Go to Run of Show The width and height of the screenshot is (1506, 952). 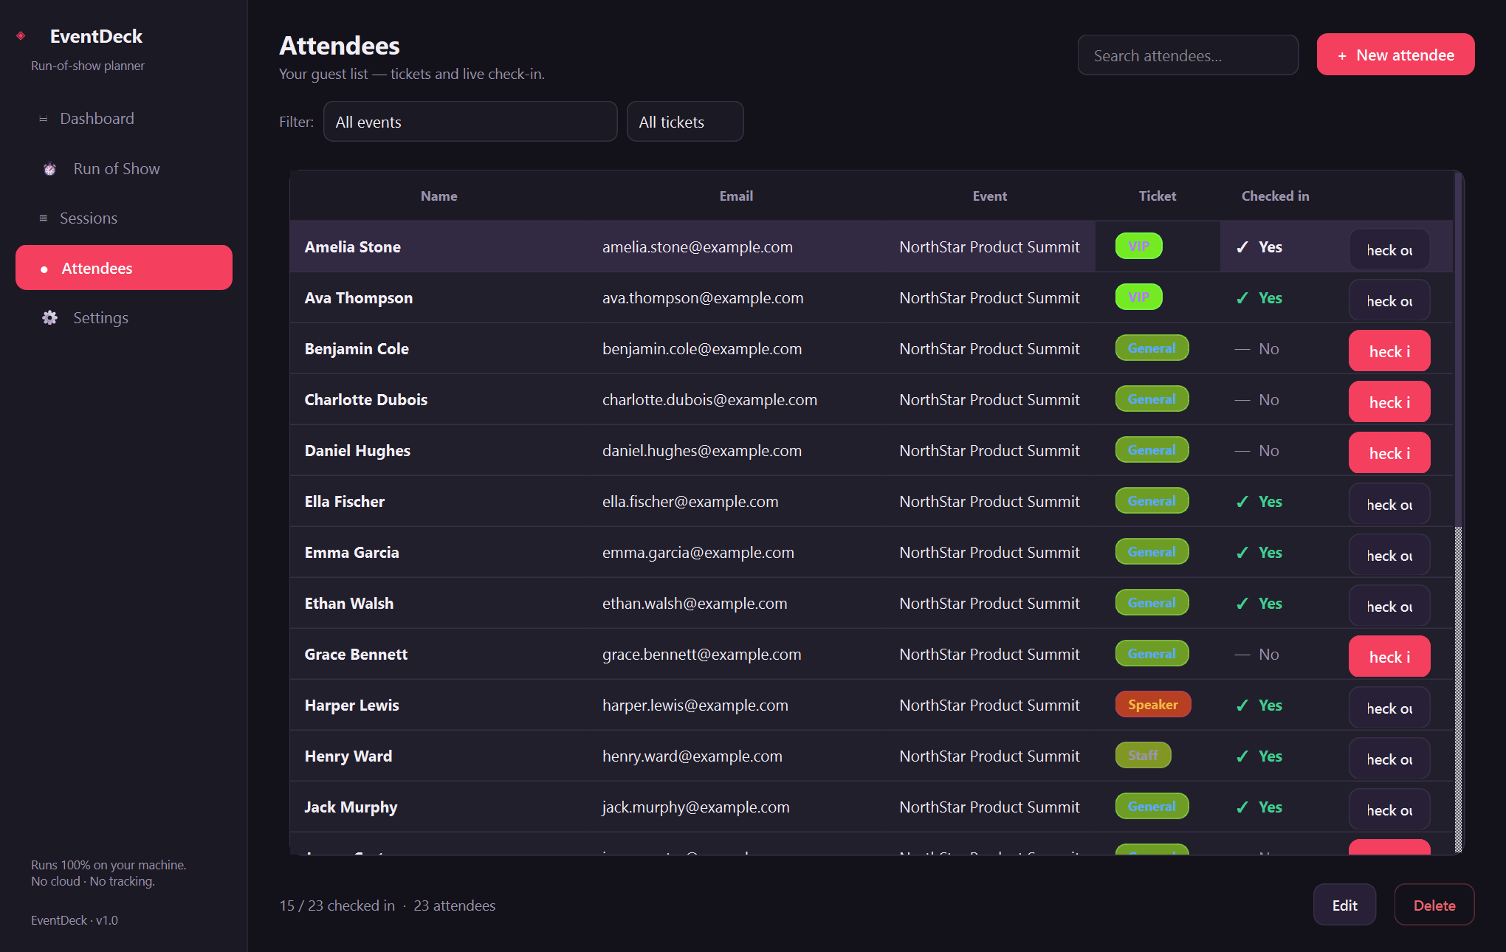point(124,169)
